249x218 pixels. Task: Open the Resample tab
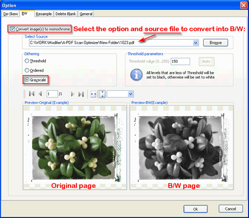click(x=44, y=14)
